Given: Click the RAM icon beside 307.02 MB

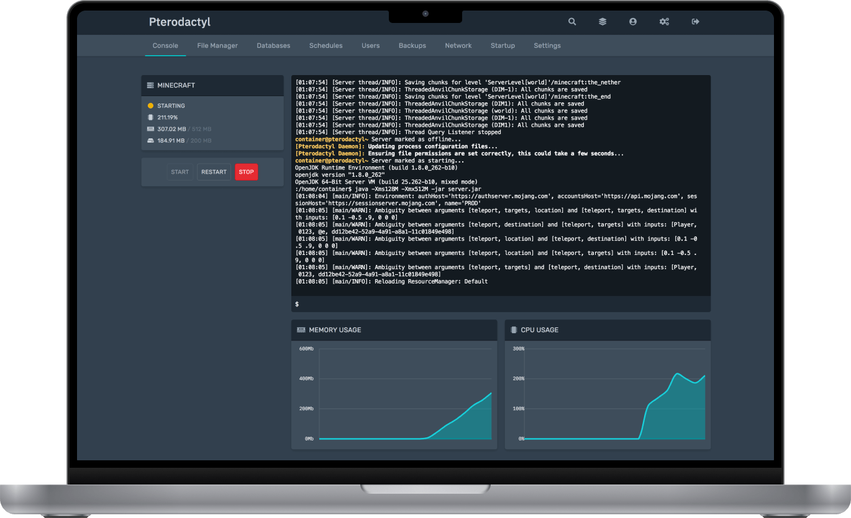Looking at the screenshot, I should [x=149, y=128].
